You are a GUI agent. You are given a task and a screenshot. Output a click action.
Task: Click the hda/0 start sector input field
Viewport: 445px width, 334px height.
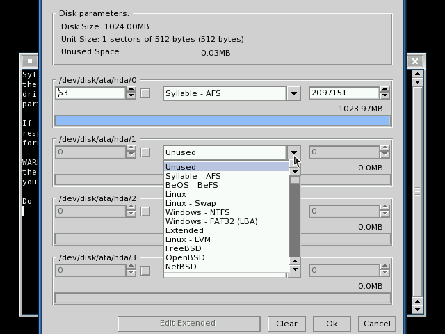pos(90,93)
